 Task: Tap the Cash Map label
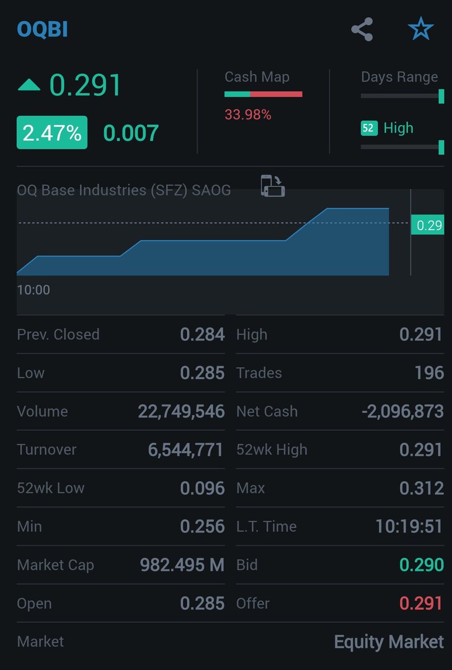pyautogui.click(x=257, y=77)
